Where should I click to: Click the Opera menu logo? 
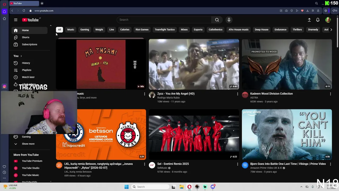point(4,4)
